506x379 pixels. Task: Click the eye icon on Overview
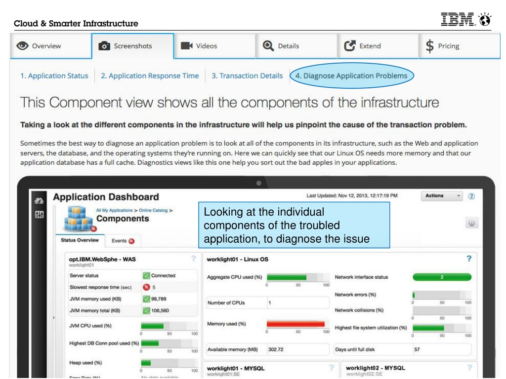pos(23,46)
